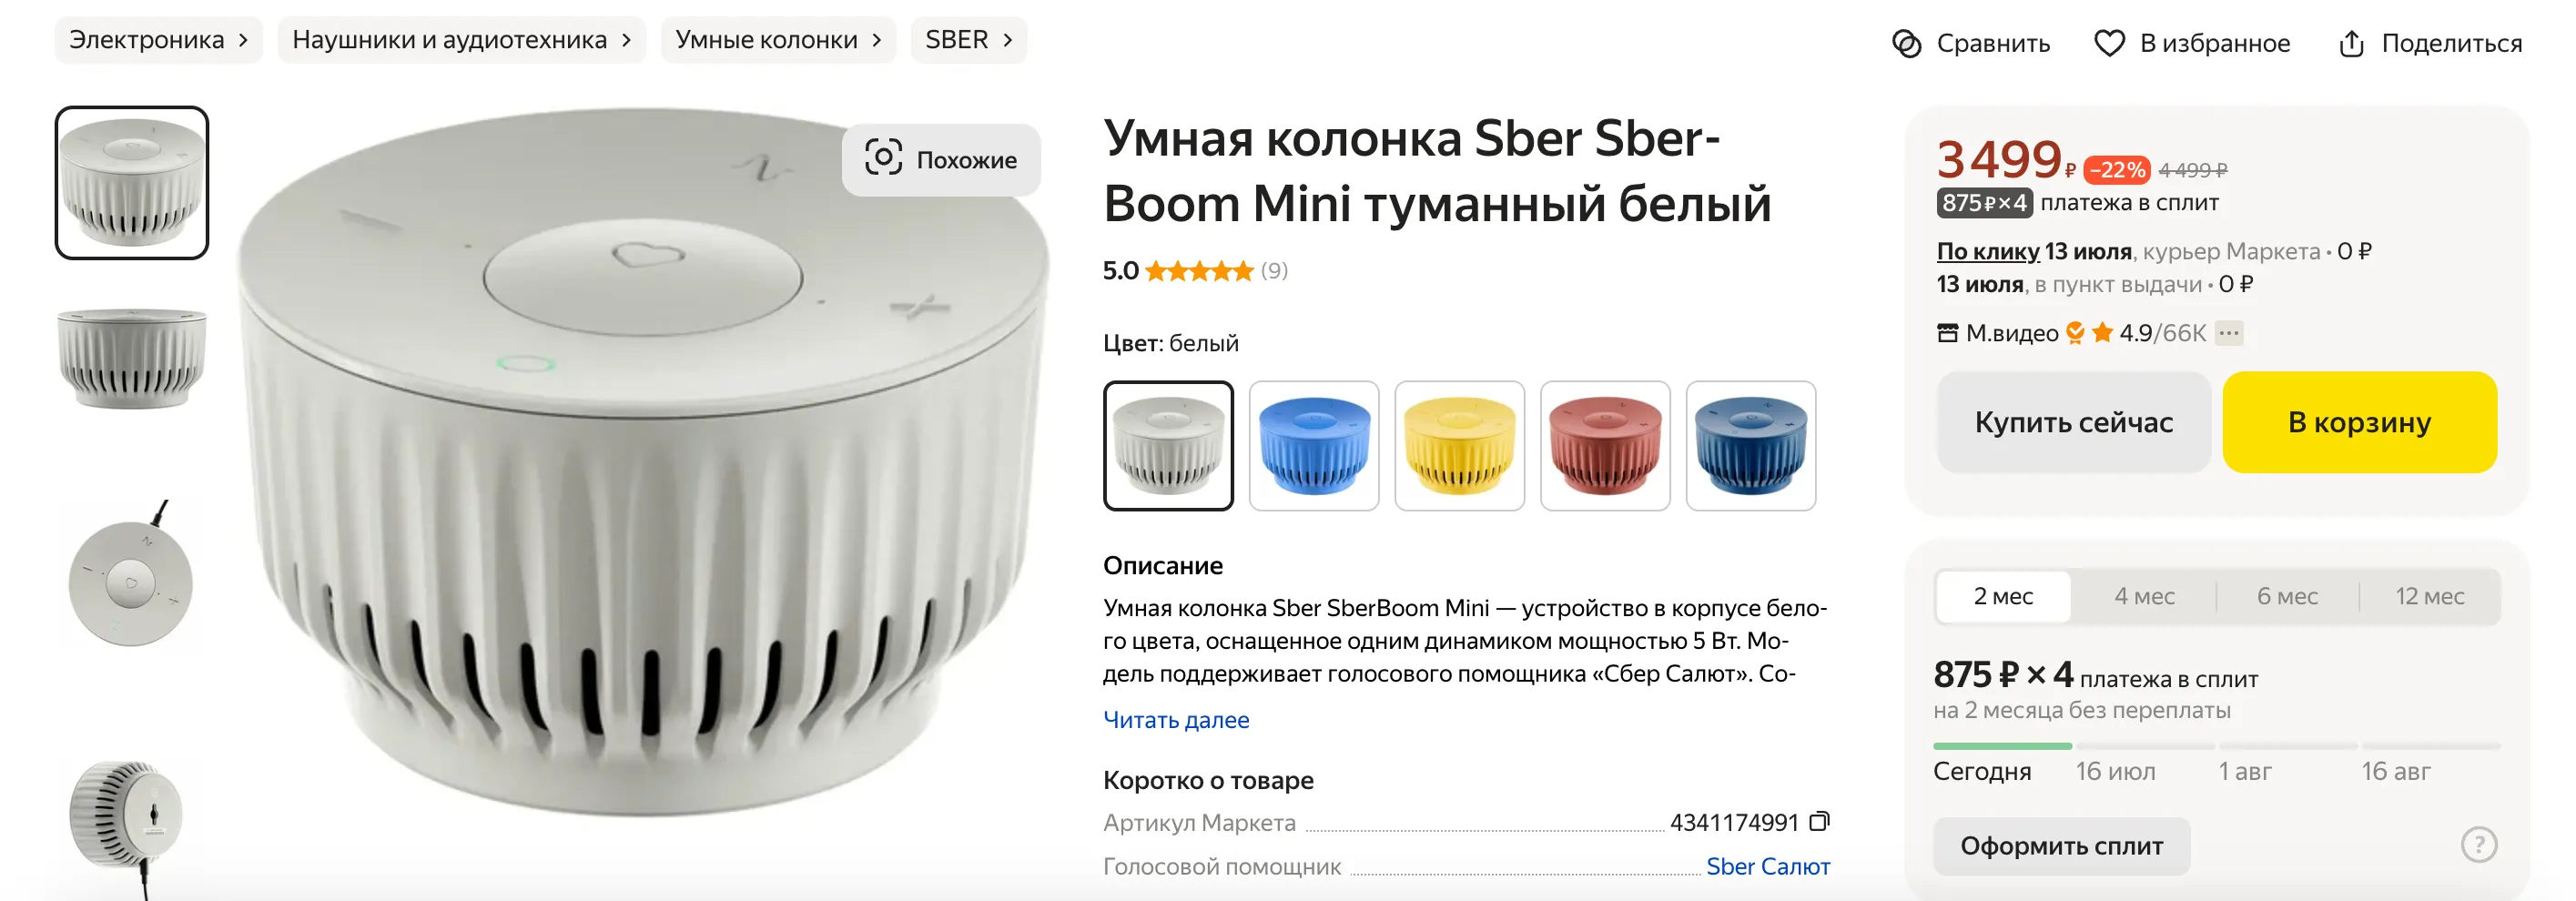2576x901 pixels.
Task: Copy the Market article number with copy icon
Action: 1820,822
